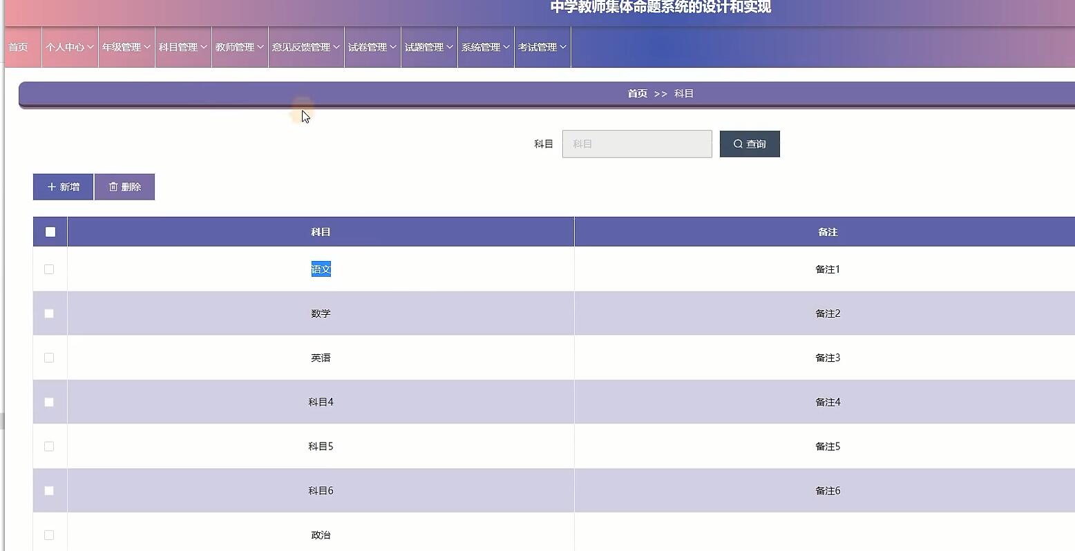
Task: Expand the 考试管理 dropdown
Action: pyautogui.click(x=542, y=46)
